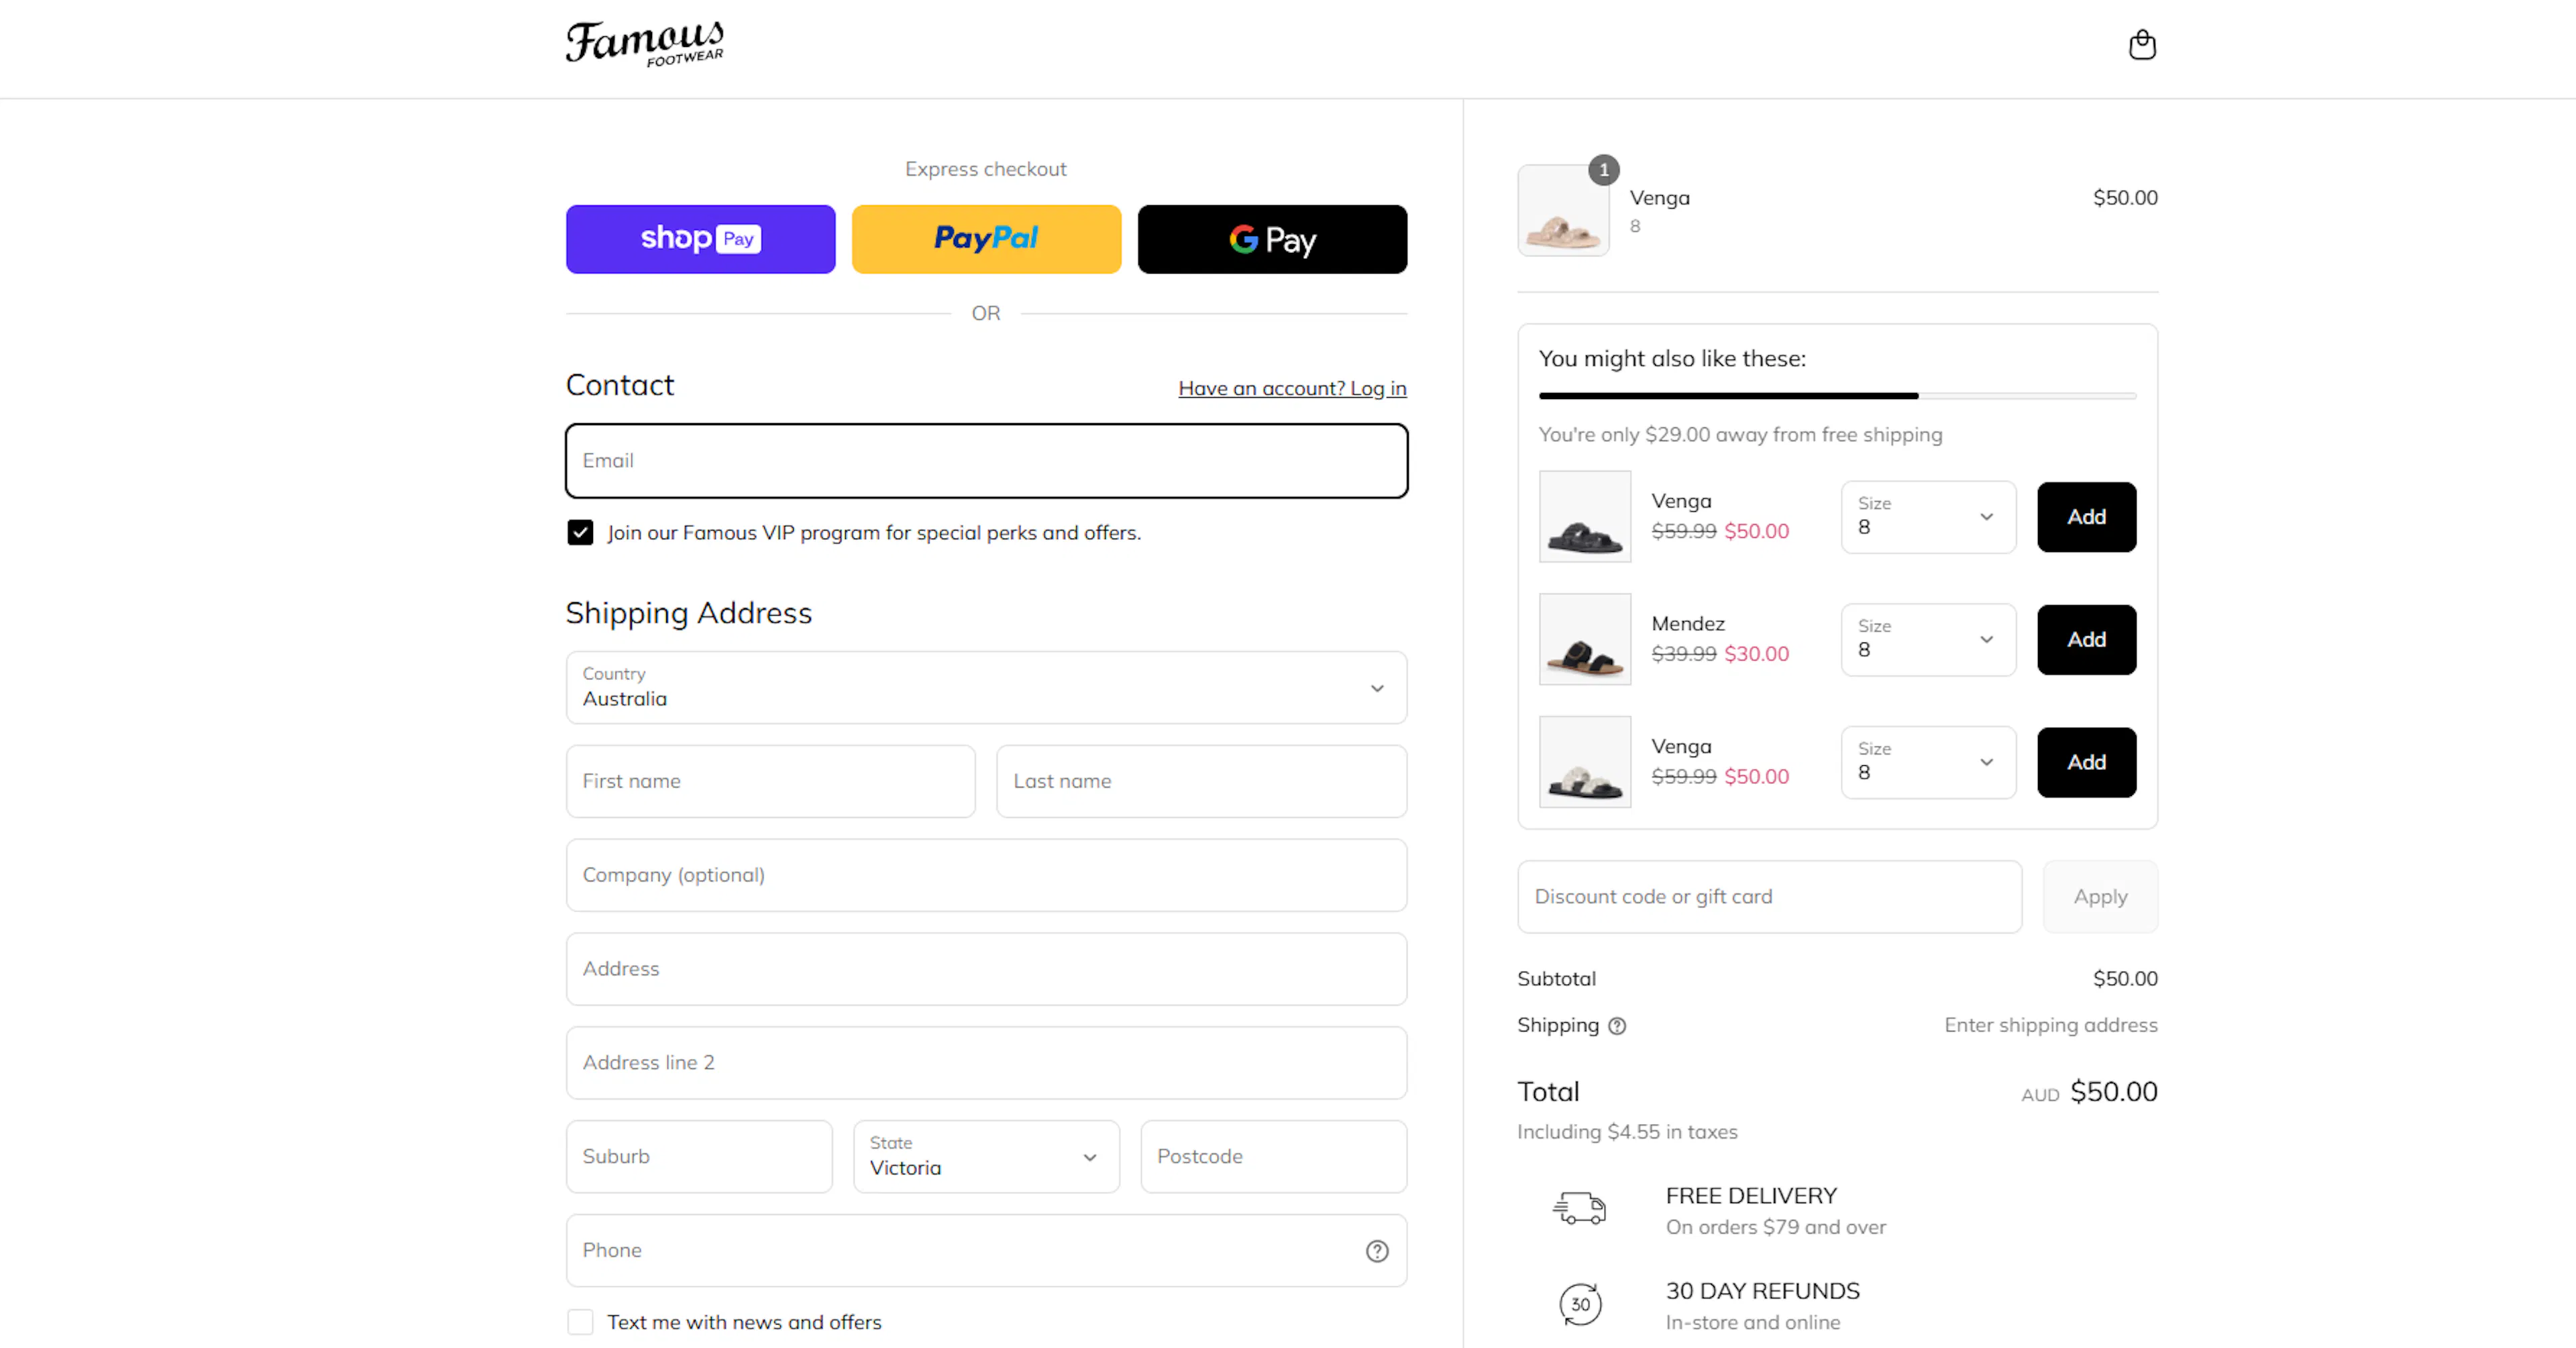Click the 'You might also like these:' heading
This screenshot has width=2576, height=1348.
point(1672,359)
